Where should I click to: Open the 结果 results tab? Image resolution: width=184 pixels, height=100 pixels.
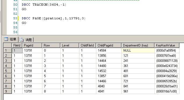(10, 39)
